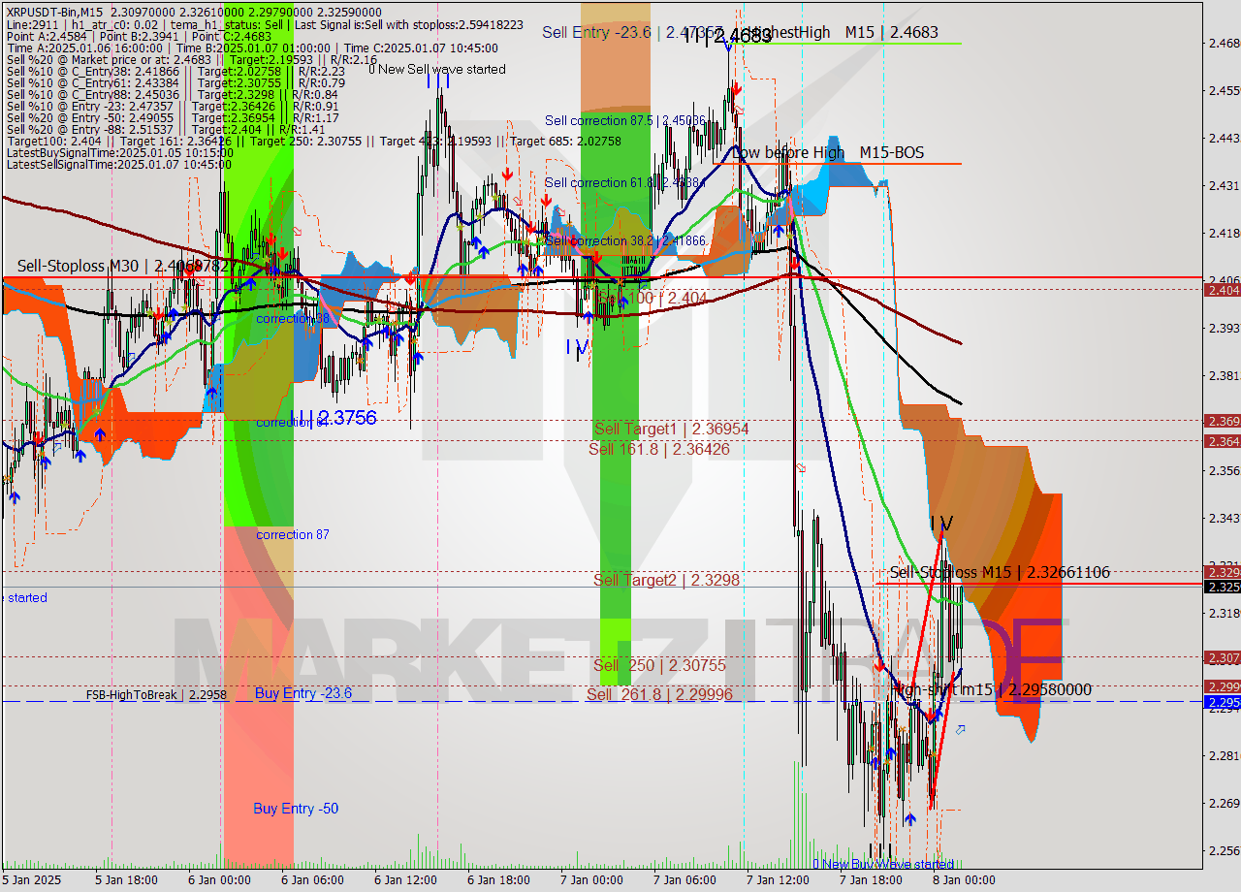This screenshot has height=892, width=1241.
Task: Click the 'Sell Target1 | 2.36954' label
Action: pyautogui.click(x=671, y=428)
